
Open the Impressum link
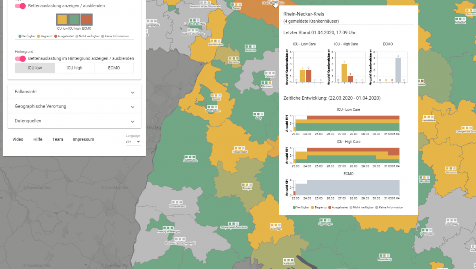[83, 139]
